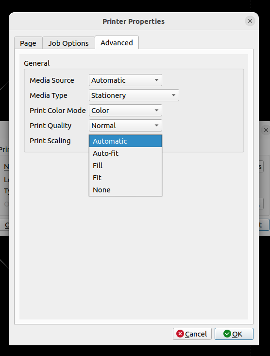This screenshot has width=270, height=356.
Task: Switch to the Job Options tab
Action: 68,43
